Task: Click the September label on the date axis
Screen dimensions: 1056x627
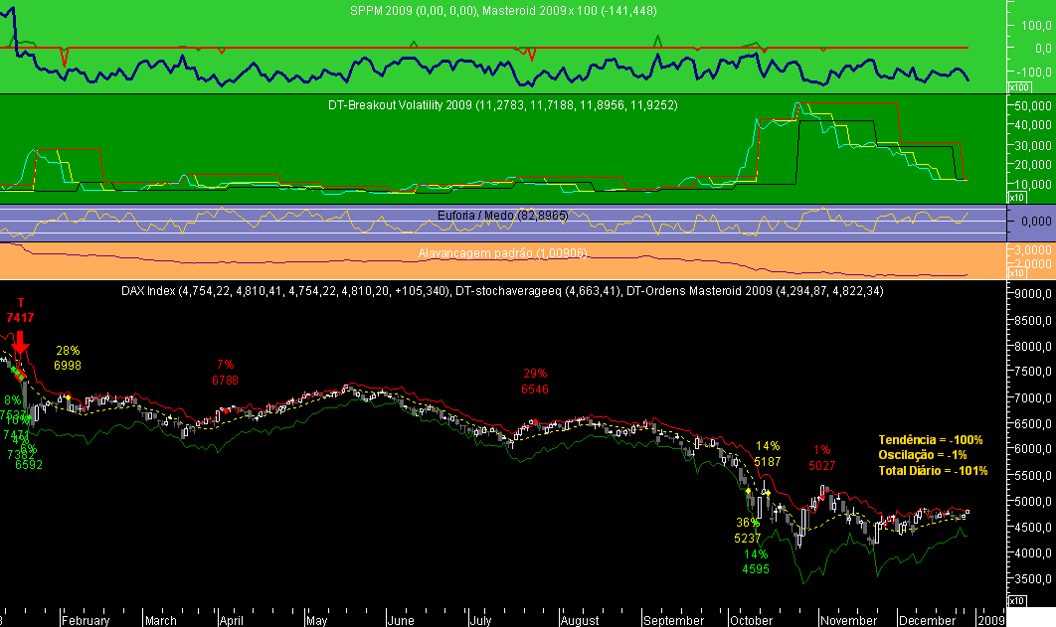Action: [673, 620]
